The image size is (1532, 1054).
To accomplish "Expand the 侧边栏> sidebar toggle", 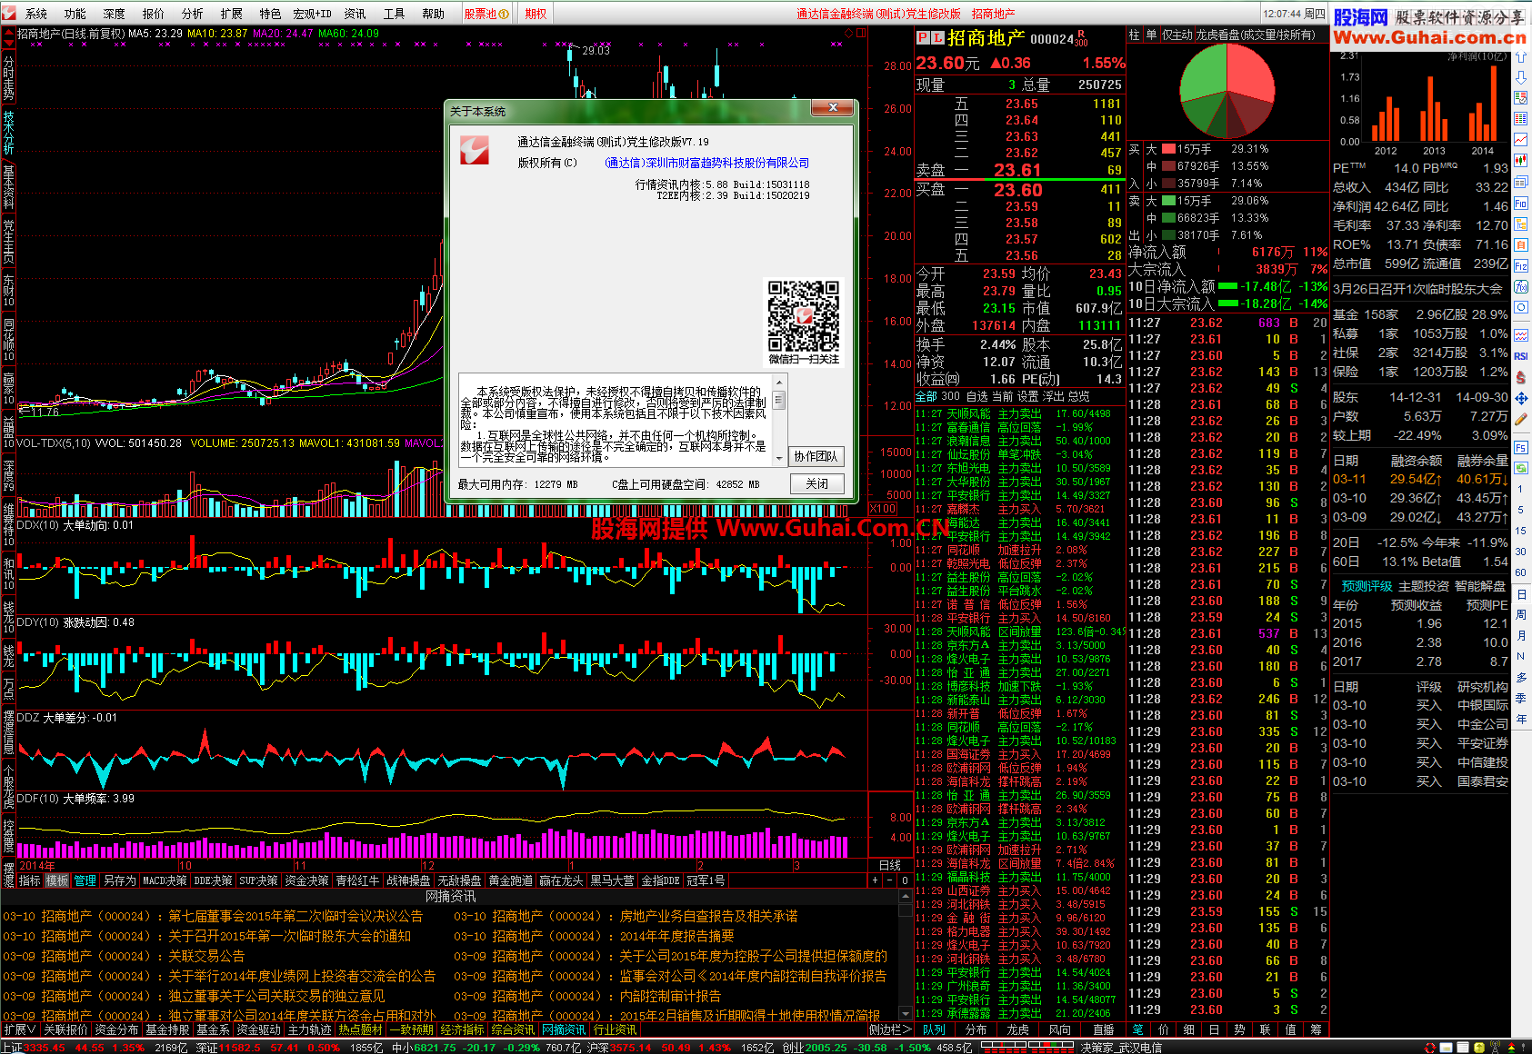I will [890, 1029].
